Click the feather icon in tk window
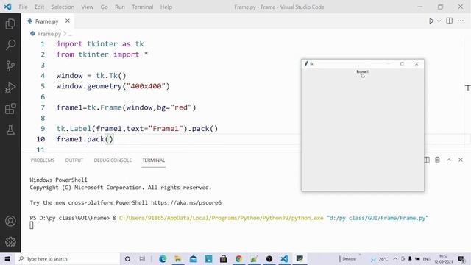This screenshot has height=265, width=471. [x=306, y=63]
